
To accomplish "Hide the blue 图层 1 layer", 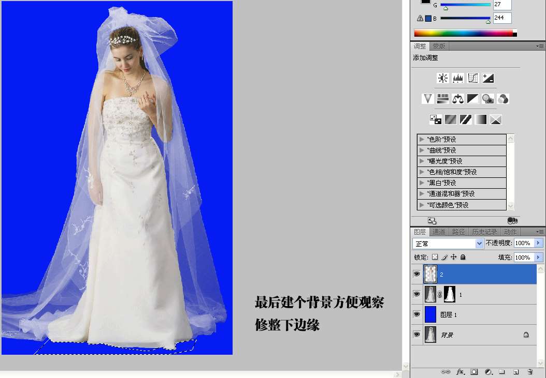I will pyautogui.click(x=416, y=314).
